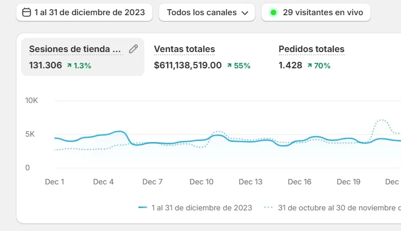Expand the Todos los canales dropdown
The height and width of the screenshot is (231, 401).
pyautogui.click(x=207, y=12)
